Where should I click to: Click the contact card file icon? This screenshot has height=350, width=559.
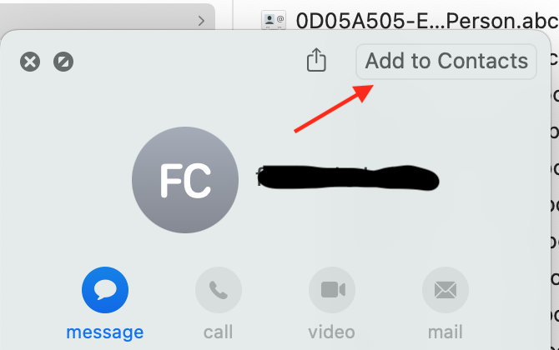coord(274,20)
